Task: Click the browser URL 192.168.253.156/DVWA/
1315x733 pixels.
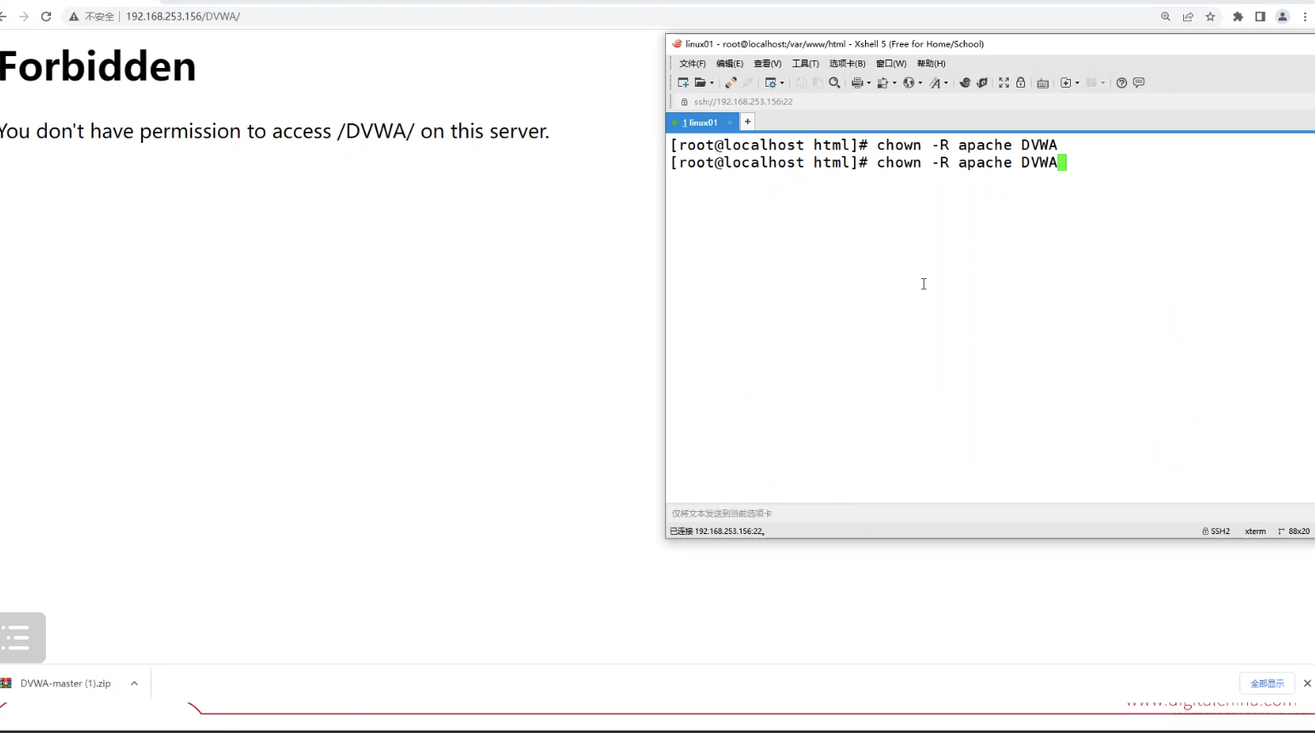Action: (183, 16)
